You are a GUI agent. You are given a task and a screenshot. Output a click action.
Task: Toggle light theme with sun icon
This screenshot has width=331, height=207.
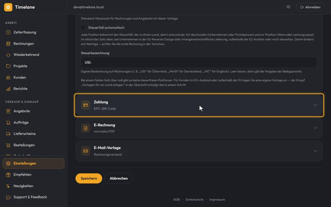coord(288,7)
